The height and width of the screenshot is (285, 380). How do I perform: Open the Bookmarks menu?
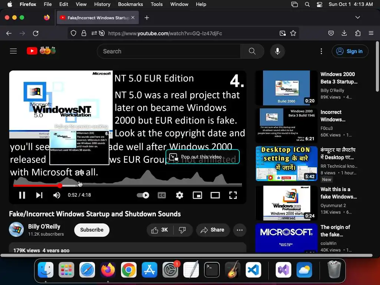click(x=130, y=4)
